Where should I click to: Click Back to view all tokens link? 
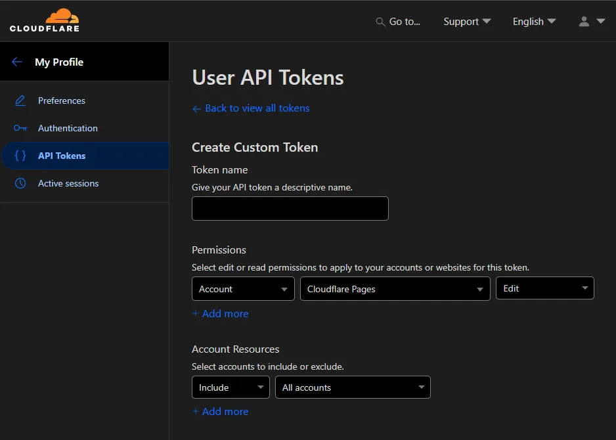point(251,108)
